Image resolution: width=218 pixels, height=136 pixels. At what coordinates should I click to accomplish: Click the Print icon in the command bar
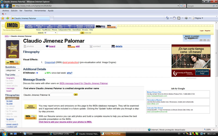pyautogui.click(x=186, y=18)
